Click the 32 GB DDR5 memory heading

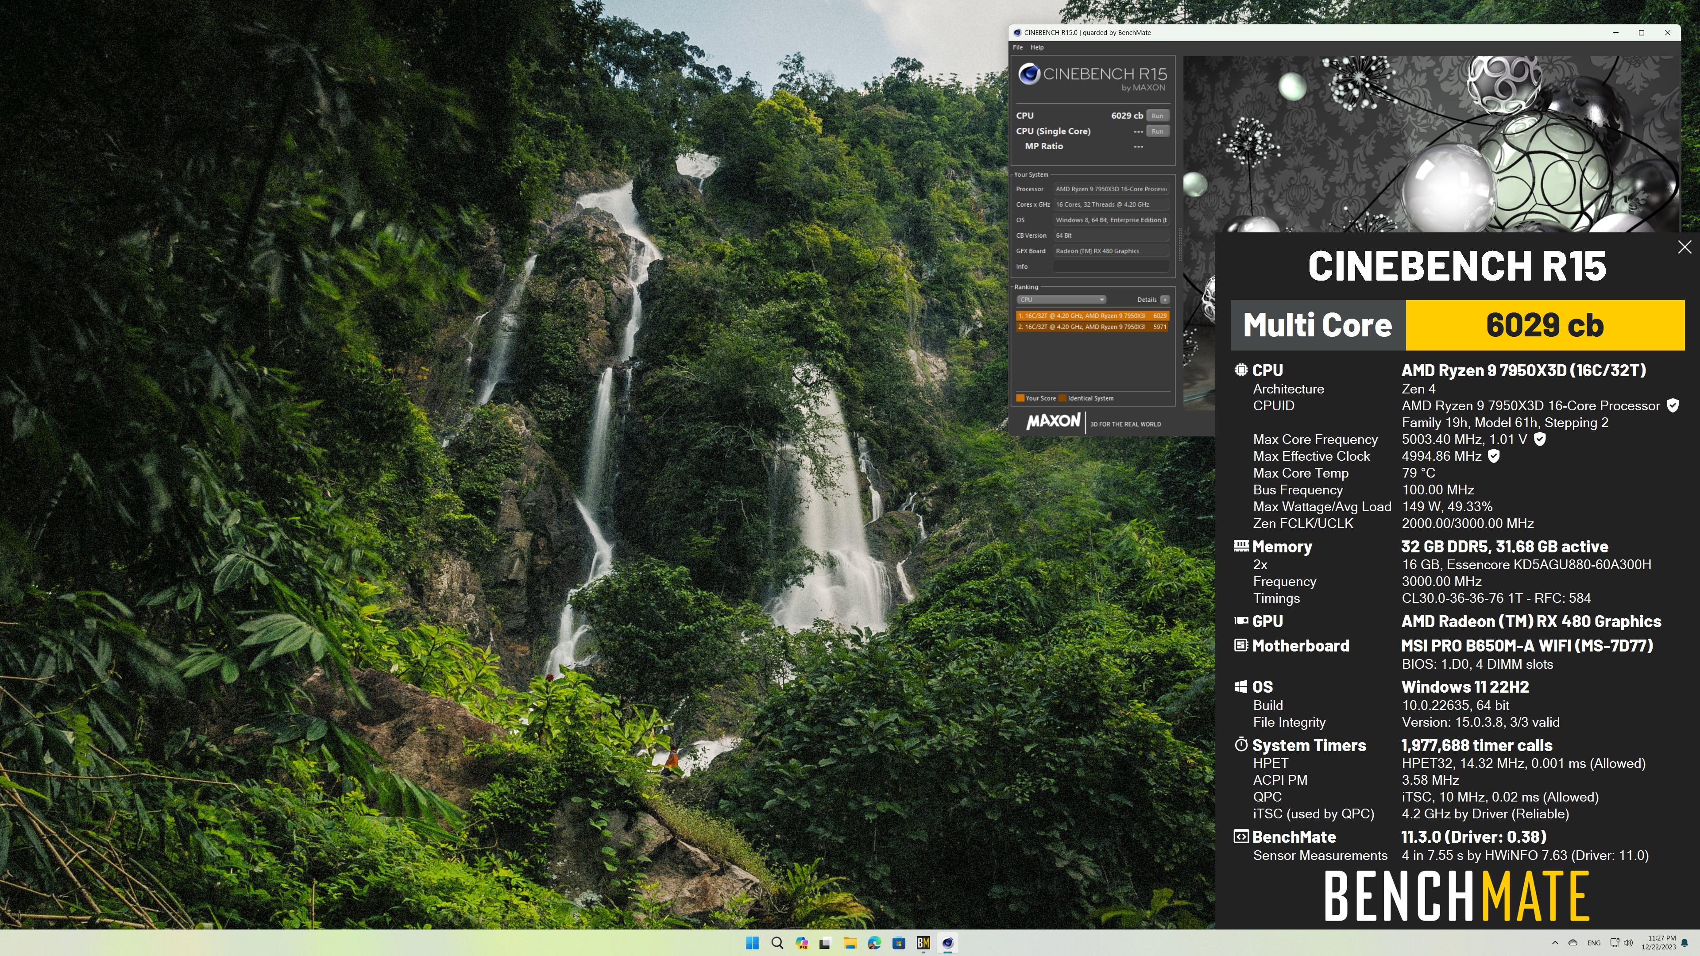1505,546
